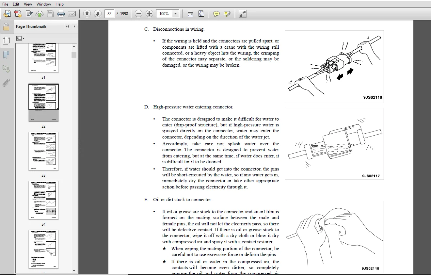Click the Page Thumbnails panel icon

coord(6,40)
